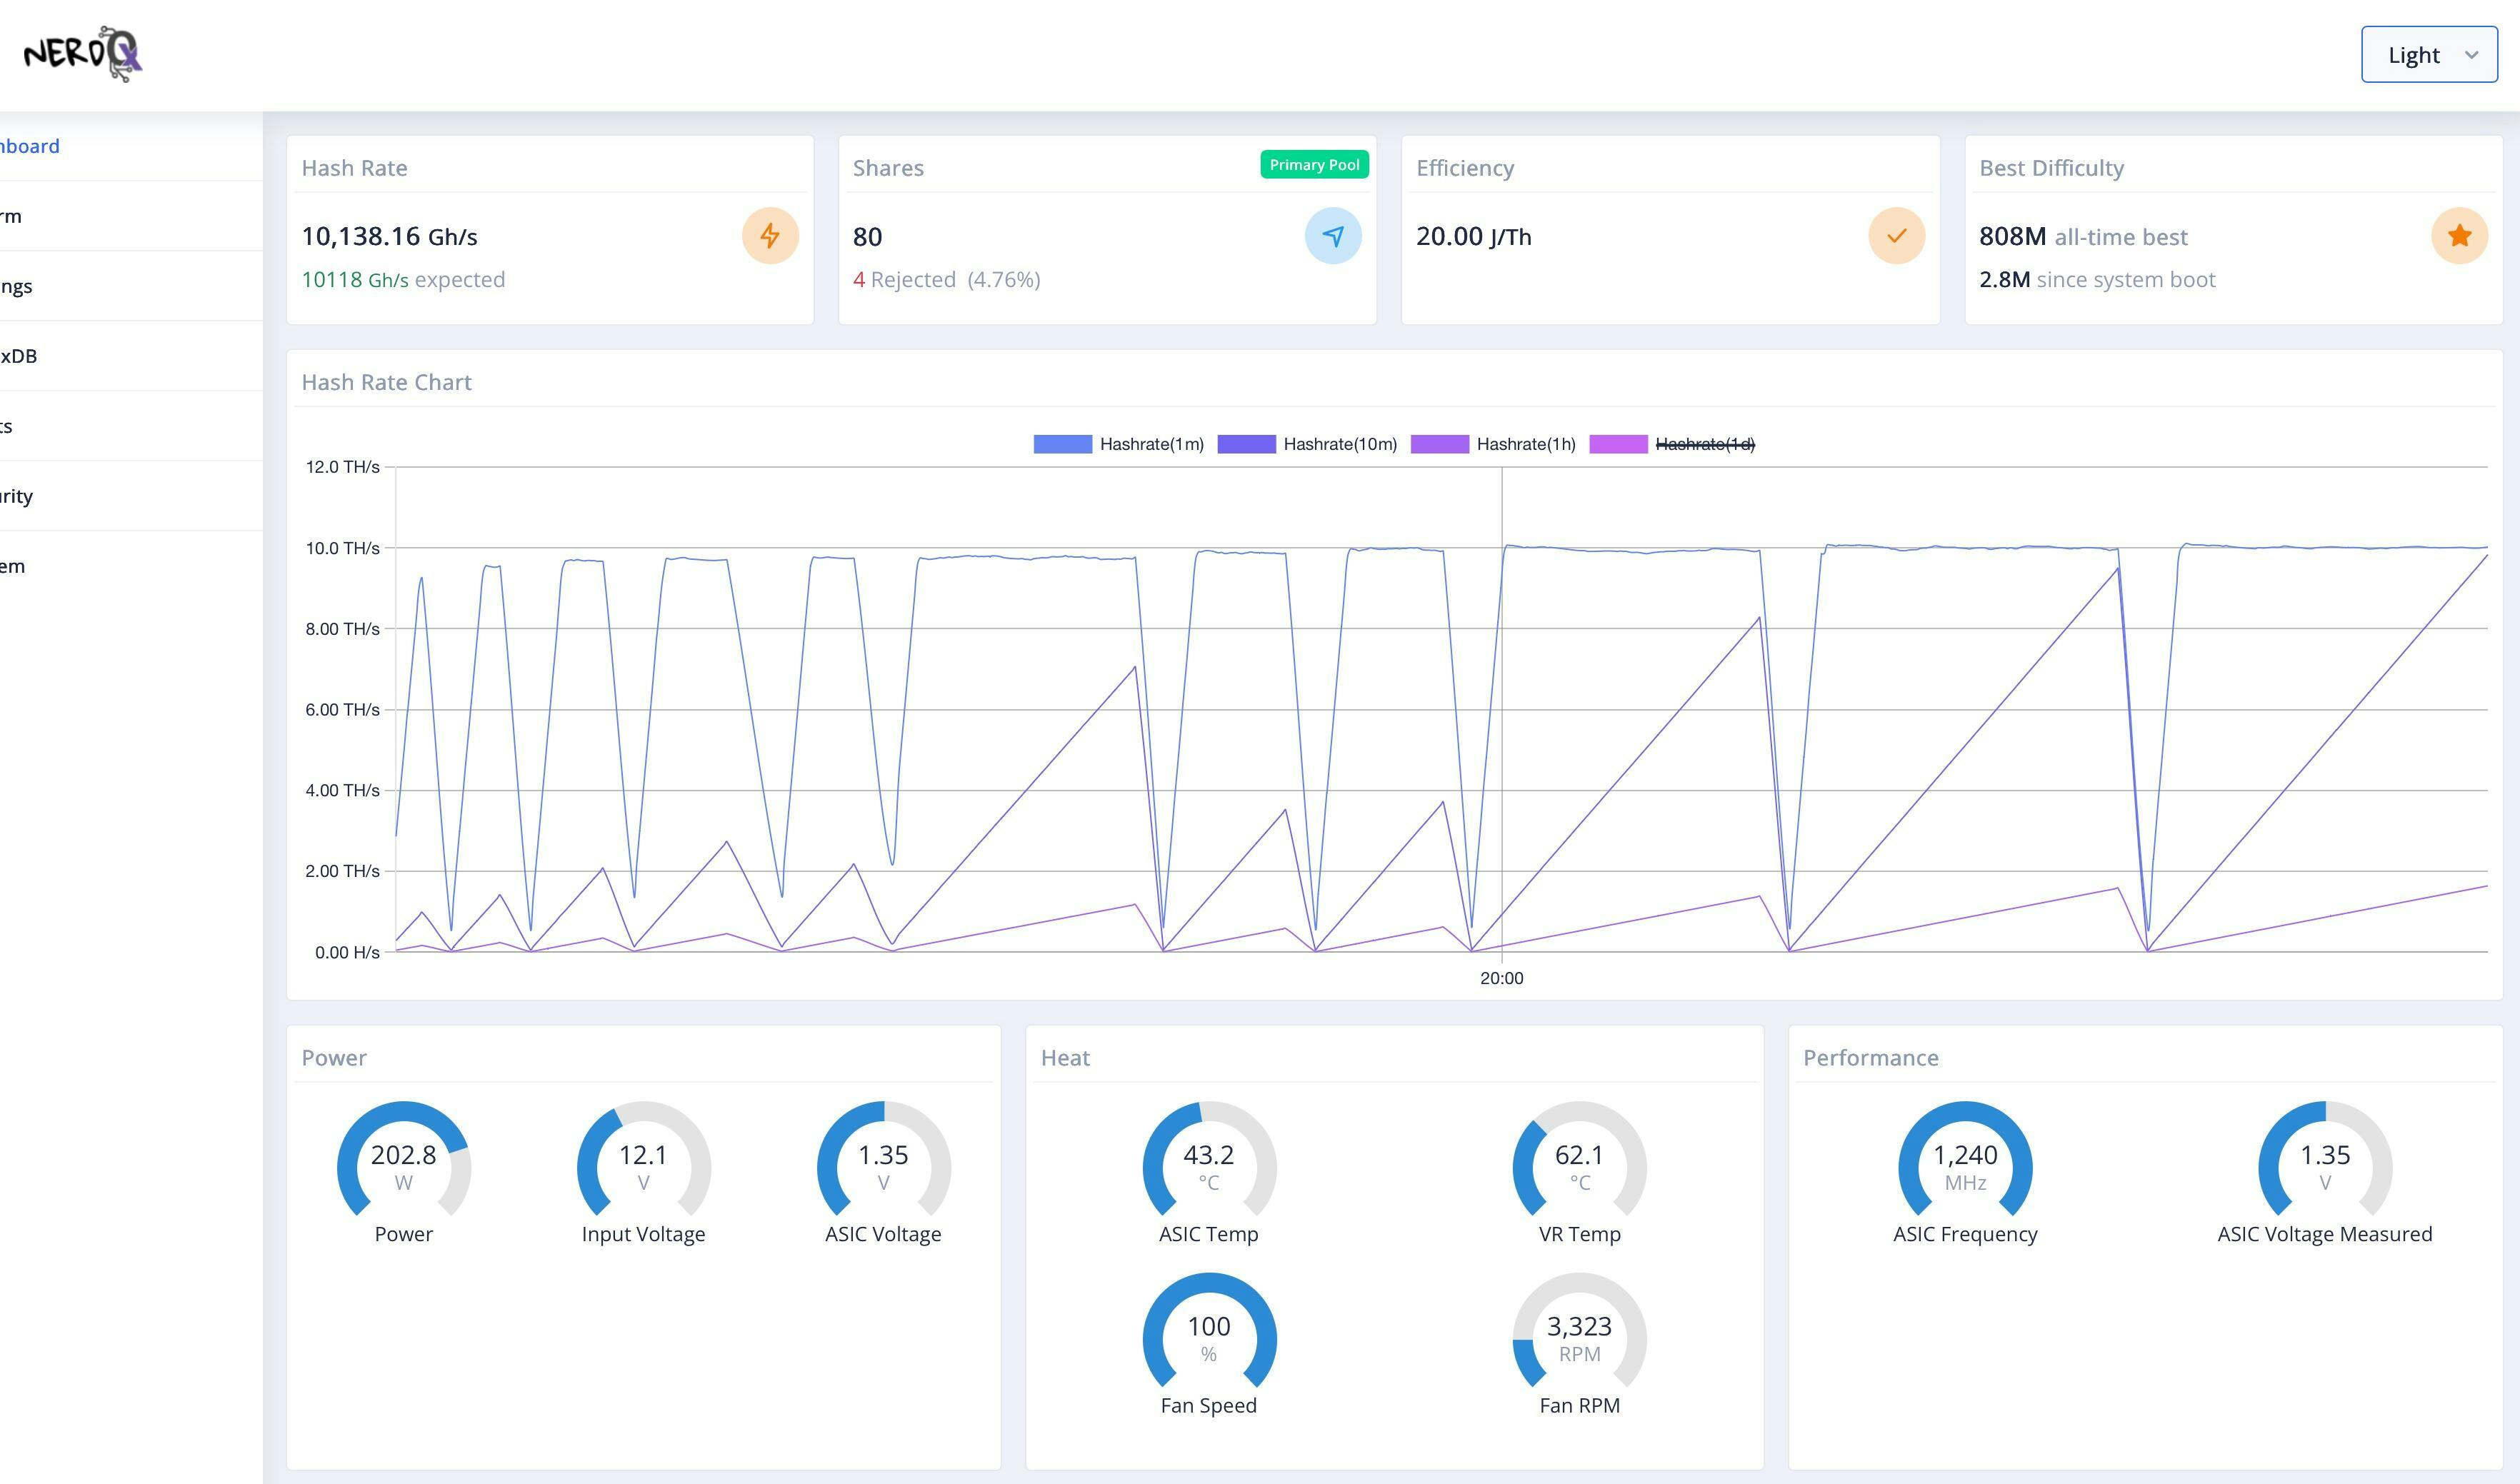Click the 20:00 marker on the chart

coord(1501,978)
